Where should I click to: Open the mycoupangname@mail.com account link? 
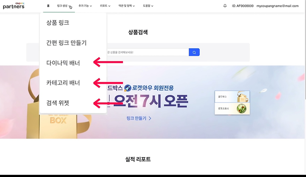point(277,6)
